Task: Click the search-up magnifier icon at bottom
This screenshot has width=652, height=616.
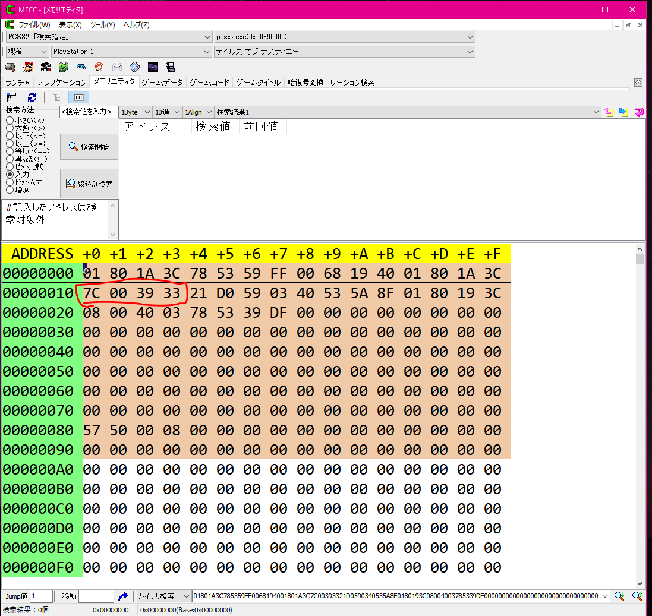Action: click(x=637, y=596)
